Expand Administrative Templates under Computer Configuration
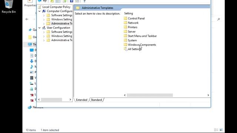Image resolution: width=237 pixels, height=133 pixels. (x=44, y=24)
